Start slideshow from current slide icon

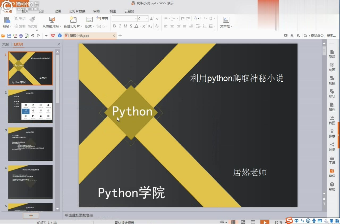[52, 20]
